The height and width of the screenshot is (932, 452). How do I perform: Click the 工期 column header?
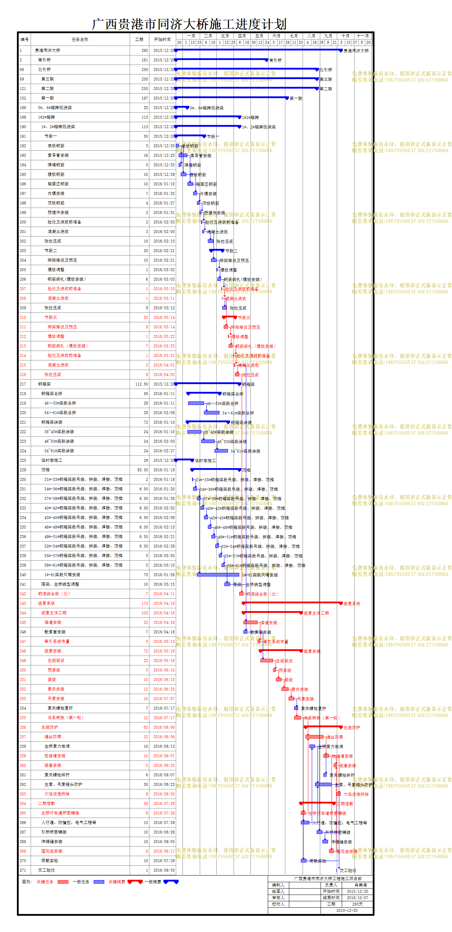pos(139,40)
